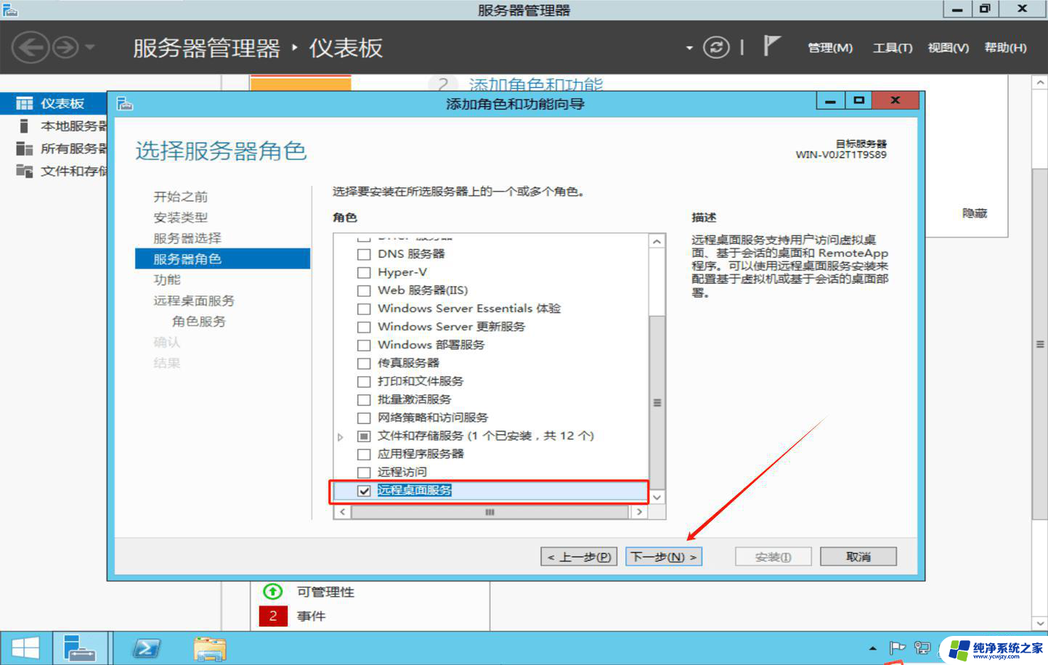
Task: Click the 本地服务器 sidebar icon
Action: 24,126
